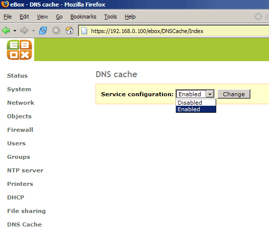Open the Edit menu
This screenshot has height=231, width=269.
point(24,17)
